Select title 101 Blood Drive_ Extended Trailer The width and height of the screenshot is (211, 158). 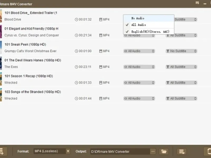pos(31,13)
